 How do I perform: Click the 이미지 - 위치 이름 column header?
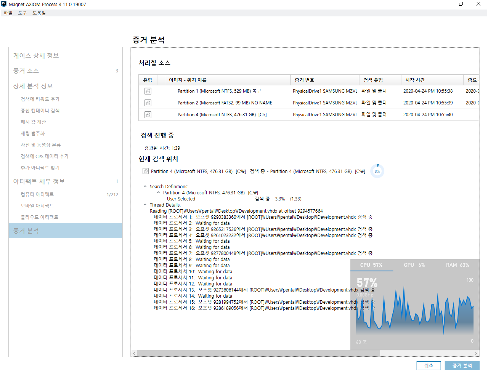tap(228, 80)
